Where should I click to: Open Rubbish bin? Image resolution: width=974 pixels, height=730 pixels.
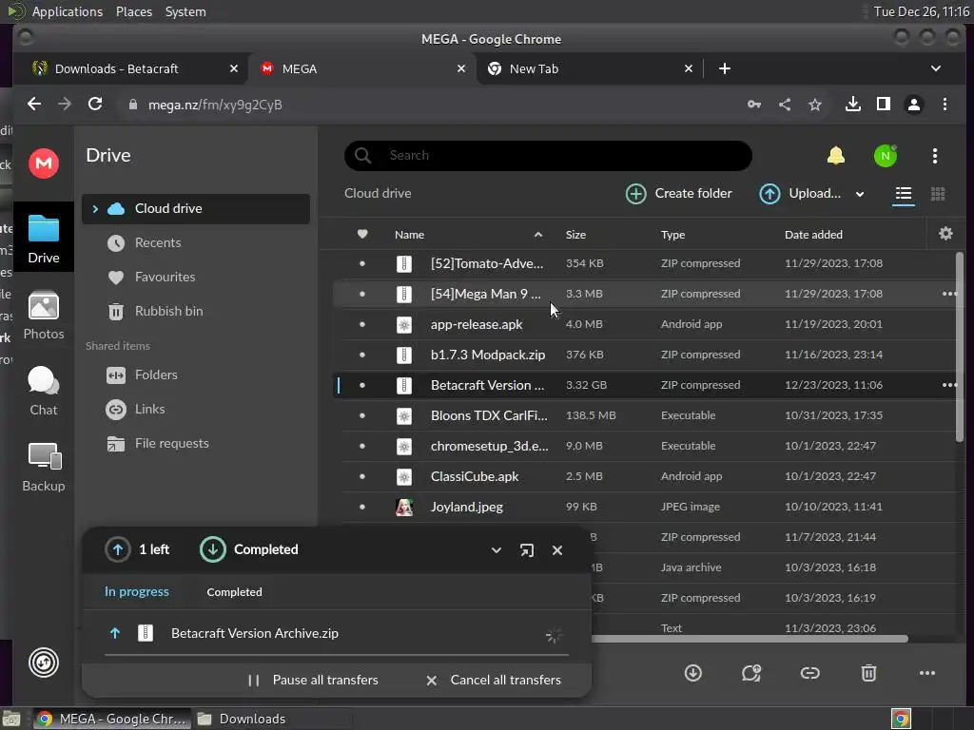[196, 311]
